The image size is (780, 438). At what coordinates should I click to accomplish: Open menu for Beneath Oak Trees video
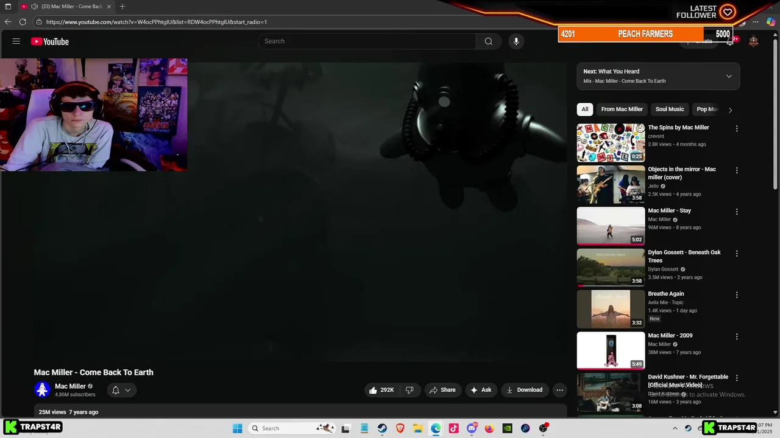point(737,253)
